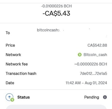112x109 pixels.
Task: Click the To label
Action: tap(8, 33)
